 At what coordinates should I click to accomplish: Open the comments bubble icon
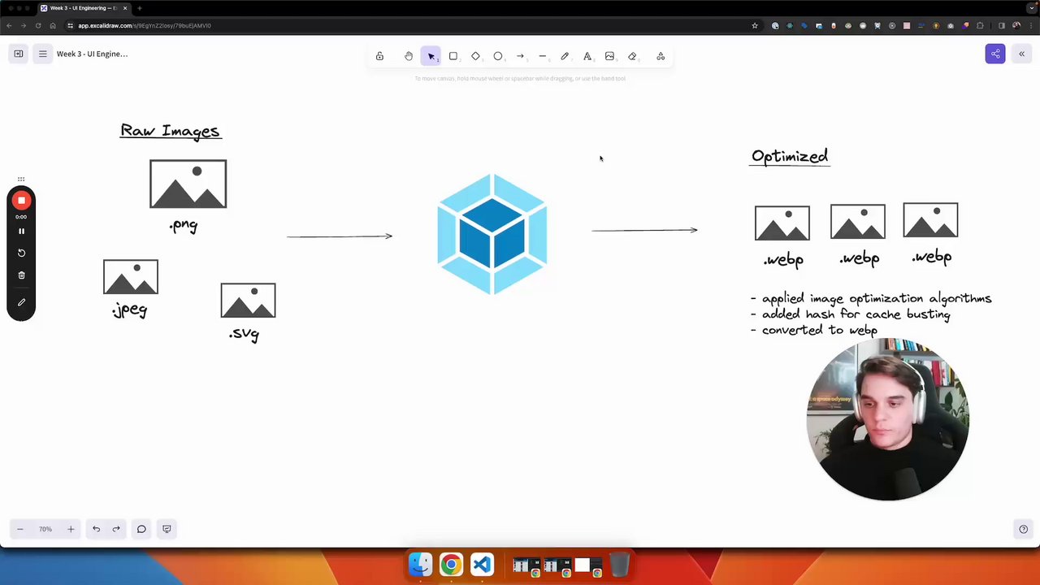(x=141, y=529)
